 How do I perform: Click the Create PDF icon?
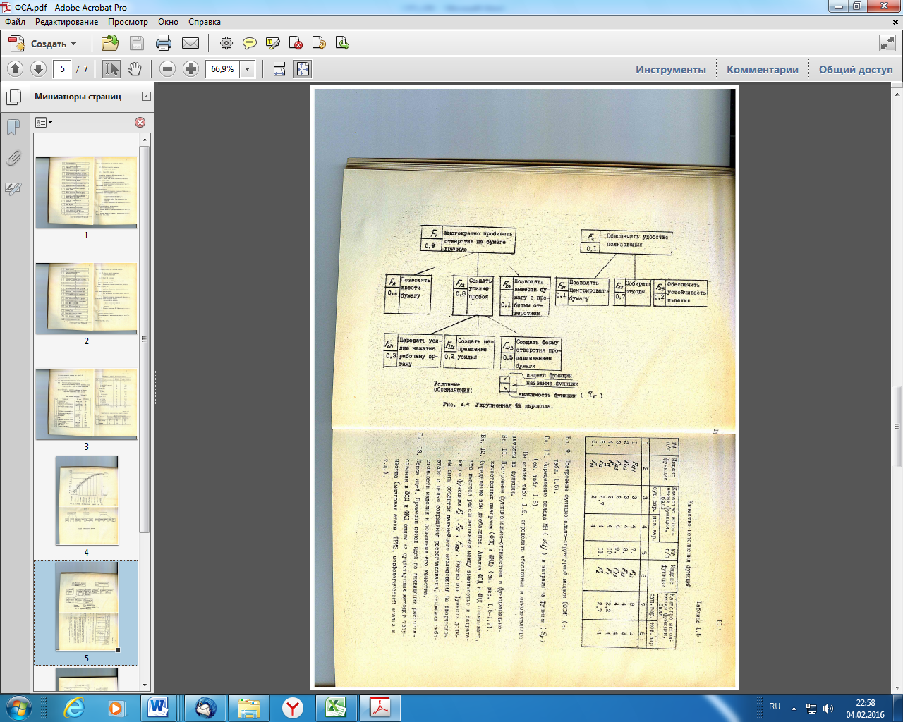coord(16,44)
